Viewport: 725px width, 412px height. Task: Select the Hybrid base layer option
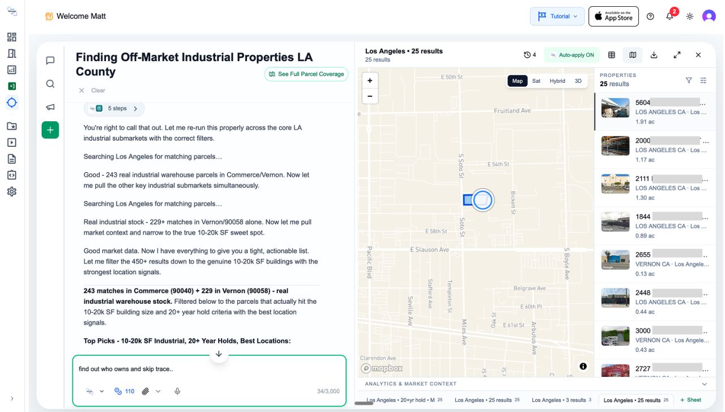pyautogui.click(x=557, y=81)
